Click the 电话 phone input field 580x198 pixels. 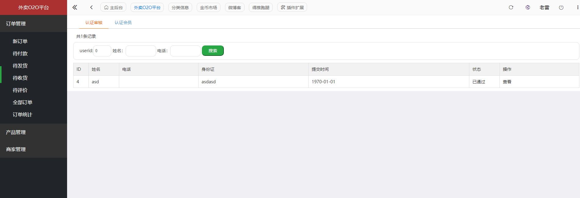(x=185, y=51)
